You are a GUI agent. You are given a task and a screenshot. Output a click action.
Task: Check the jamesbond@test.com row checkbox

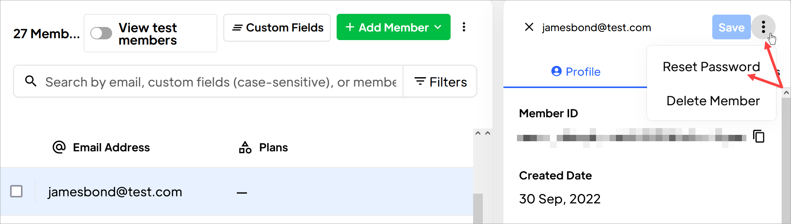pyautogui.click(x=16, y=191)
